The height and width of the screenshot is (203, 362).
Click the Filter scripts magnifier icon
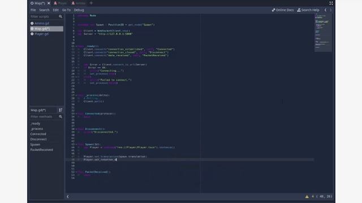click(x=61, y=16)
